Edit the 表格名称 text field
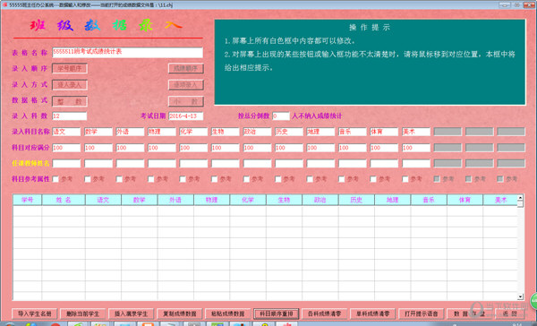The width and height of the screenshot is (537, 326). (127, 52)
